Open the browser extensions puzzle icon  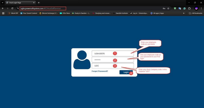[x=189, y=8]
